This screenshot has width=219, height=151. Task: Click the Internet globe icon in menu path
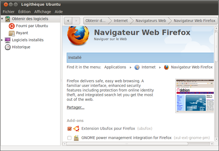pyautogui.click(x=137, y=67)
